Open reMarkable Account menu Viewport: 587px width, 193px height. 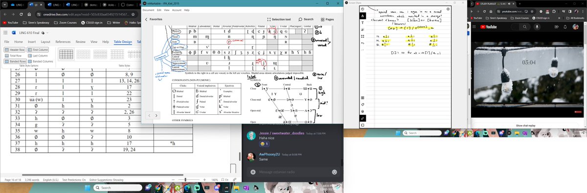[177, 10]
